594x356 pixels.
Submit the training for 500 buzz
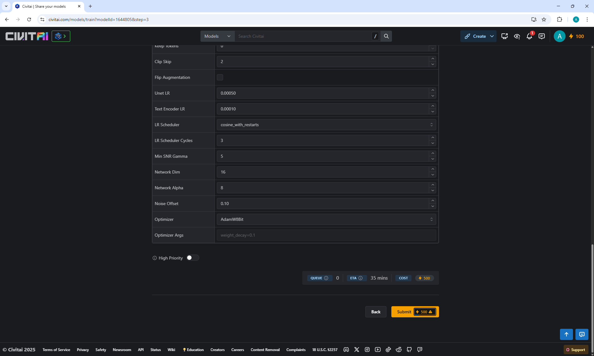pos(415,312)
